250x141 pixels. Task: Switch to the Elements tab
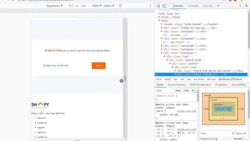[x=178, y=6]
